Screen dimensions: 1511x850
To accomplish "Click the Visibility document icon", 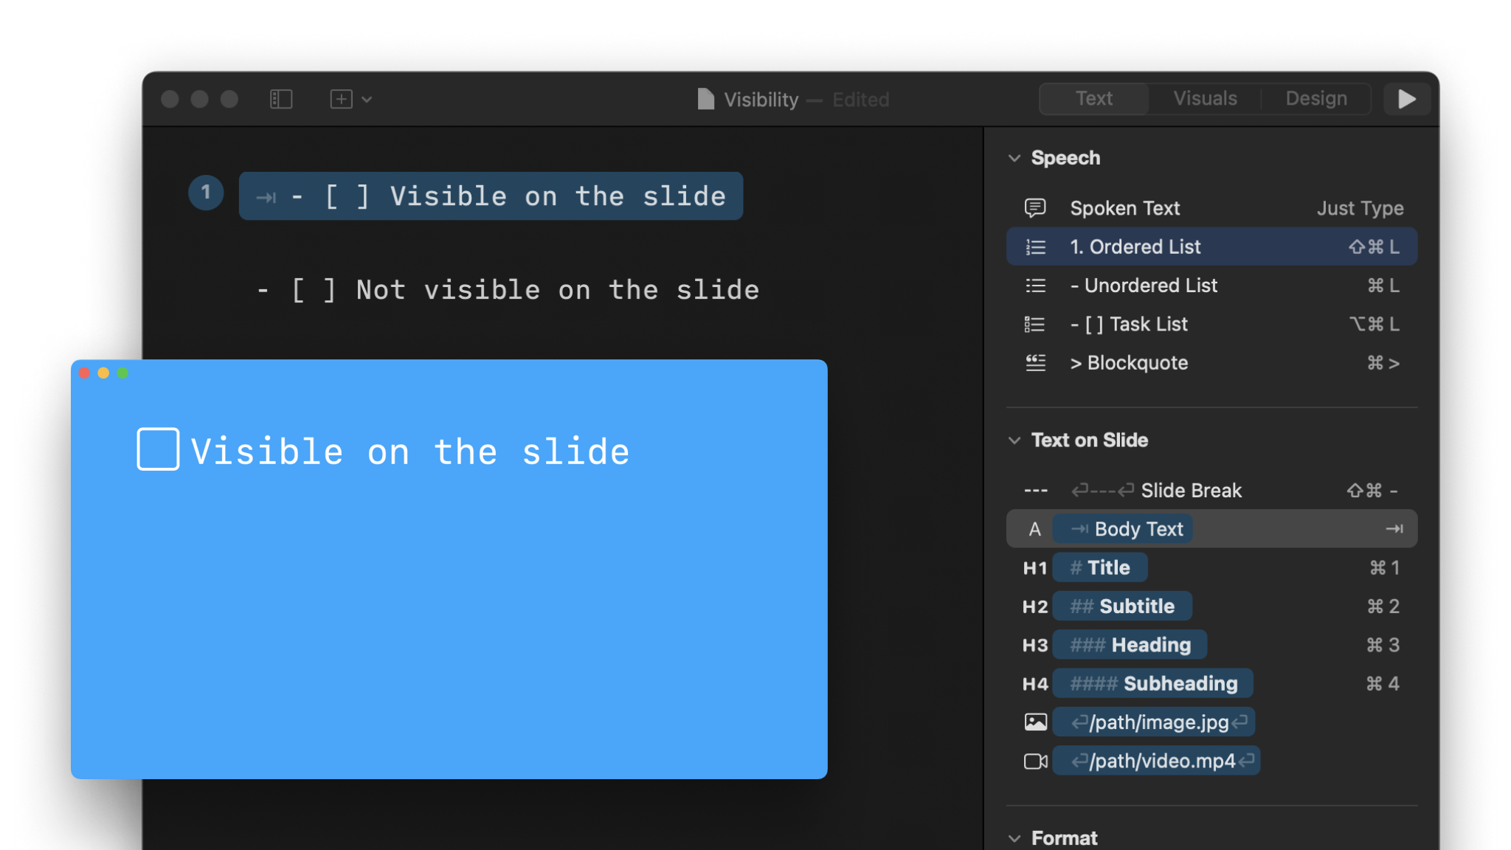I will pyautogui.click(x=706, y=99).
